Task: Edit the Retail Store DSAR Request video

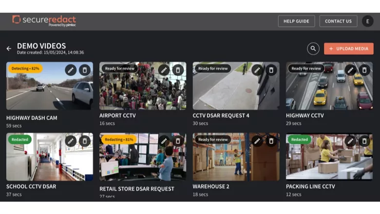Action: pyautogui.click(x=164, y=141)
